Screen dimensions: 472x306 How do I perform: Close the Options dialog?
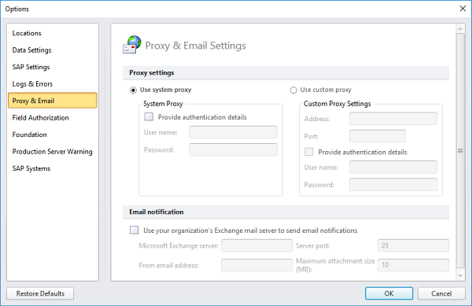tap(463, 9)
